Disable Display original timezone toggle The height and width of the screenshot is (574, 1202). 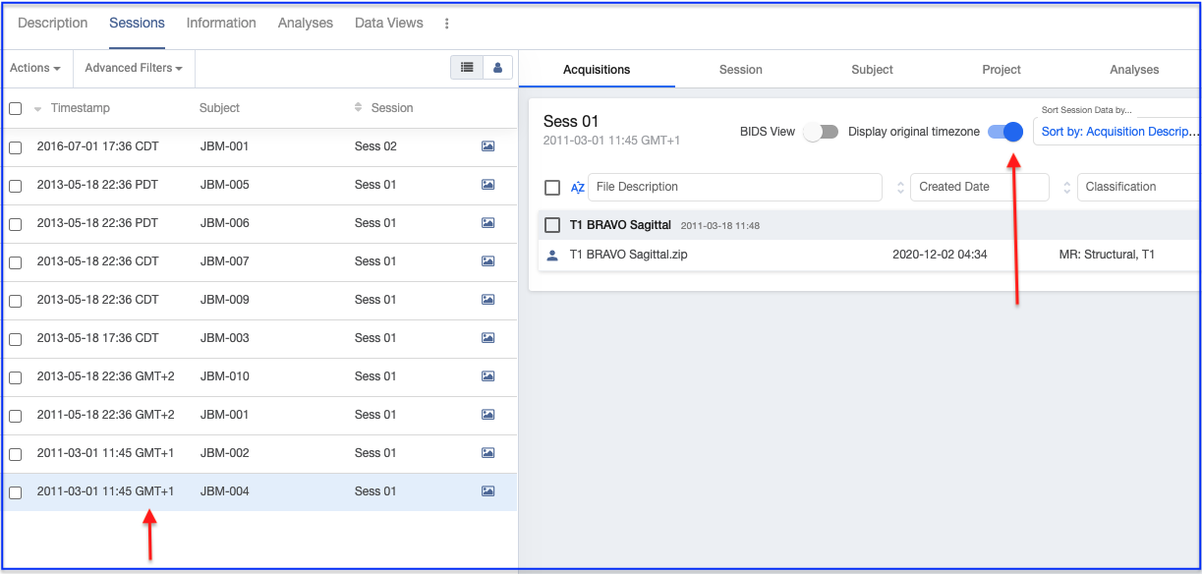1005,132
